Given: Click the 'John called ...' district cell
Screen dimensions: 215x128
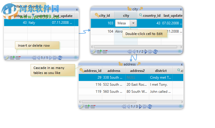Looking at the screenshot, I should click(161, 92).
